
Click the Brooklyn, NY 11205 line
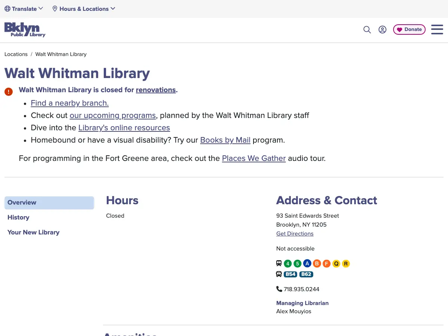(301, 225)
